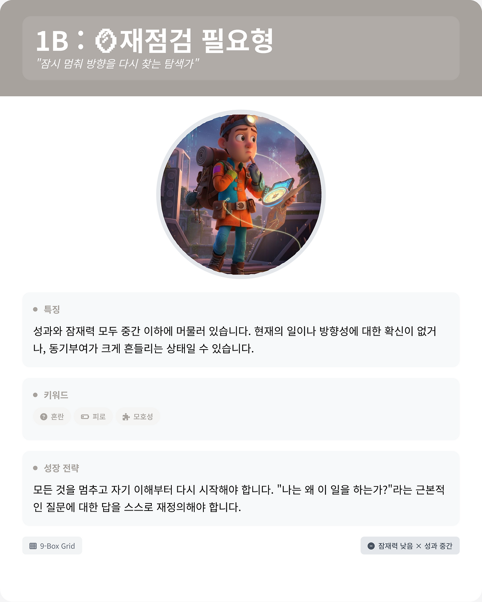This screenshot has width=482, height=602.
Task: Select the 혼란 keyword tag
Action: point(52,417)
